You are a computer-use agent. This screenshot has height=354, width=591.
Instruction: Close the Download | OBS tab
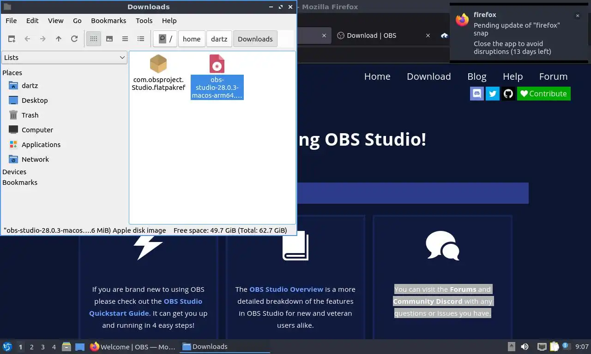[x=428, y=35]
